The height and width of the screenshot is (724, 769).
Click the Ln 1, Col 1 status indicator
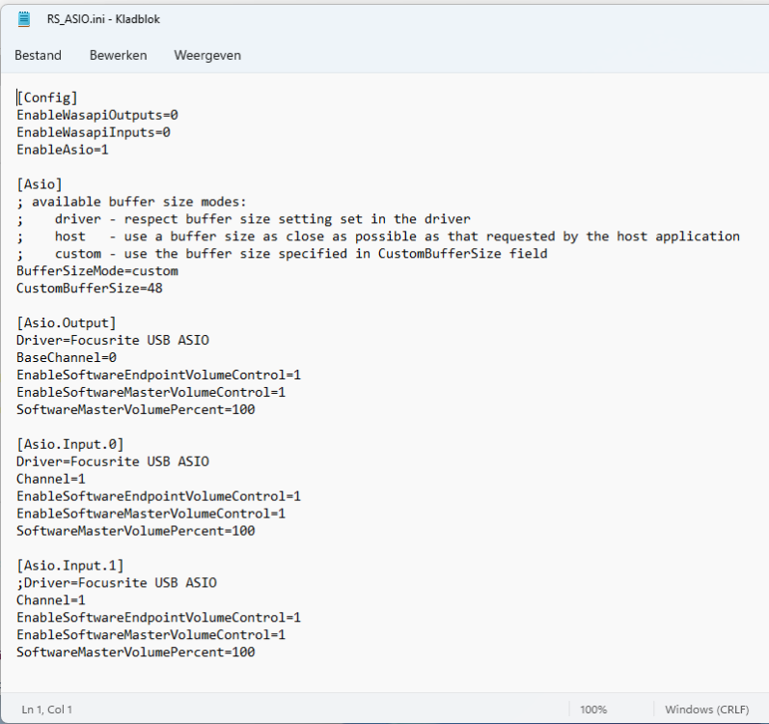click(47, 710)
